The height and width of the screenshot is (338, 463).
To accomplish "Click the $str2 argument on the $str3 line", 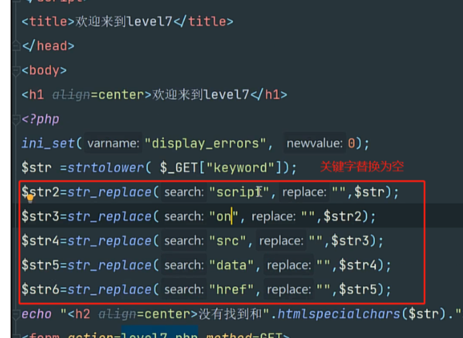I will point(342,216).
